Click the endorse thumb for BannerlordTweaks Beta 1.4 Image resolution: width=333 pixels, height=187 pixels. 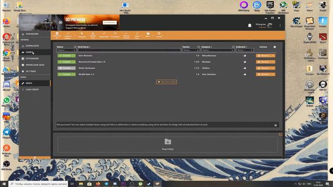pos(245,62)
